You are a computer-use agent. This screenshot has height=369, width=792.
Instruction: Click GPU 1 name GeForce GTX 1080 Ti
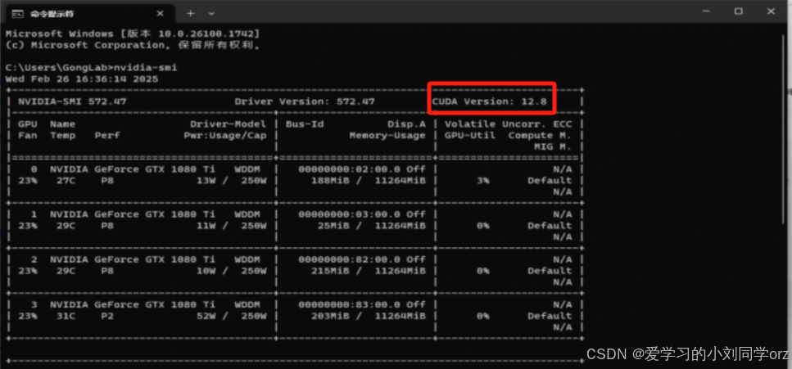[133, 214]
